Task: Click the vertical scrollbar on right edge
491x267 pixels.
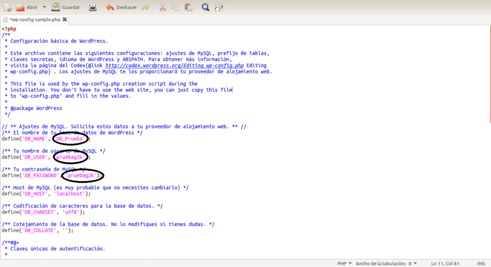Action: point(490,75)
